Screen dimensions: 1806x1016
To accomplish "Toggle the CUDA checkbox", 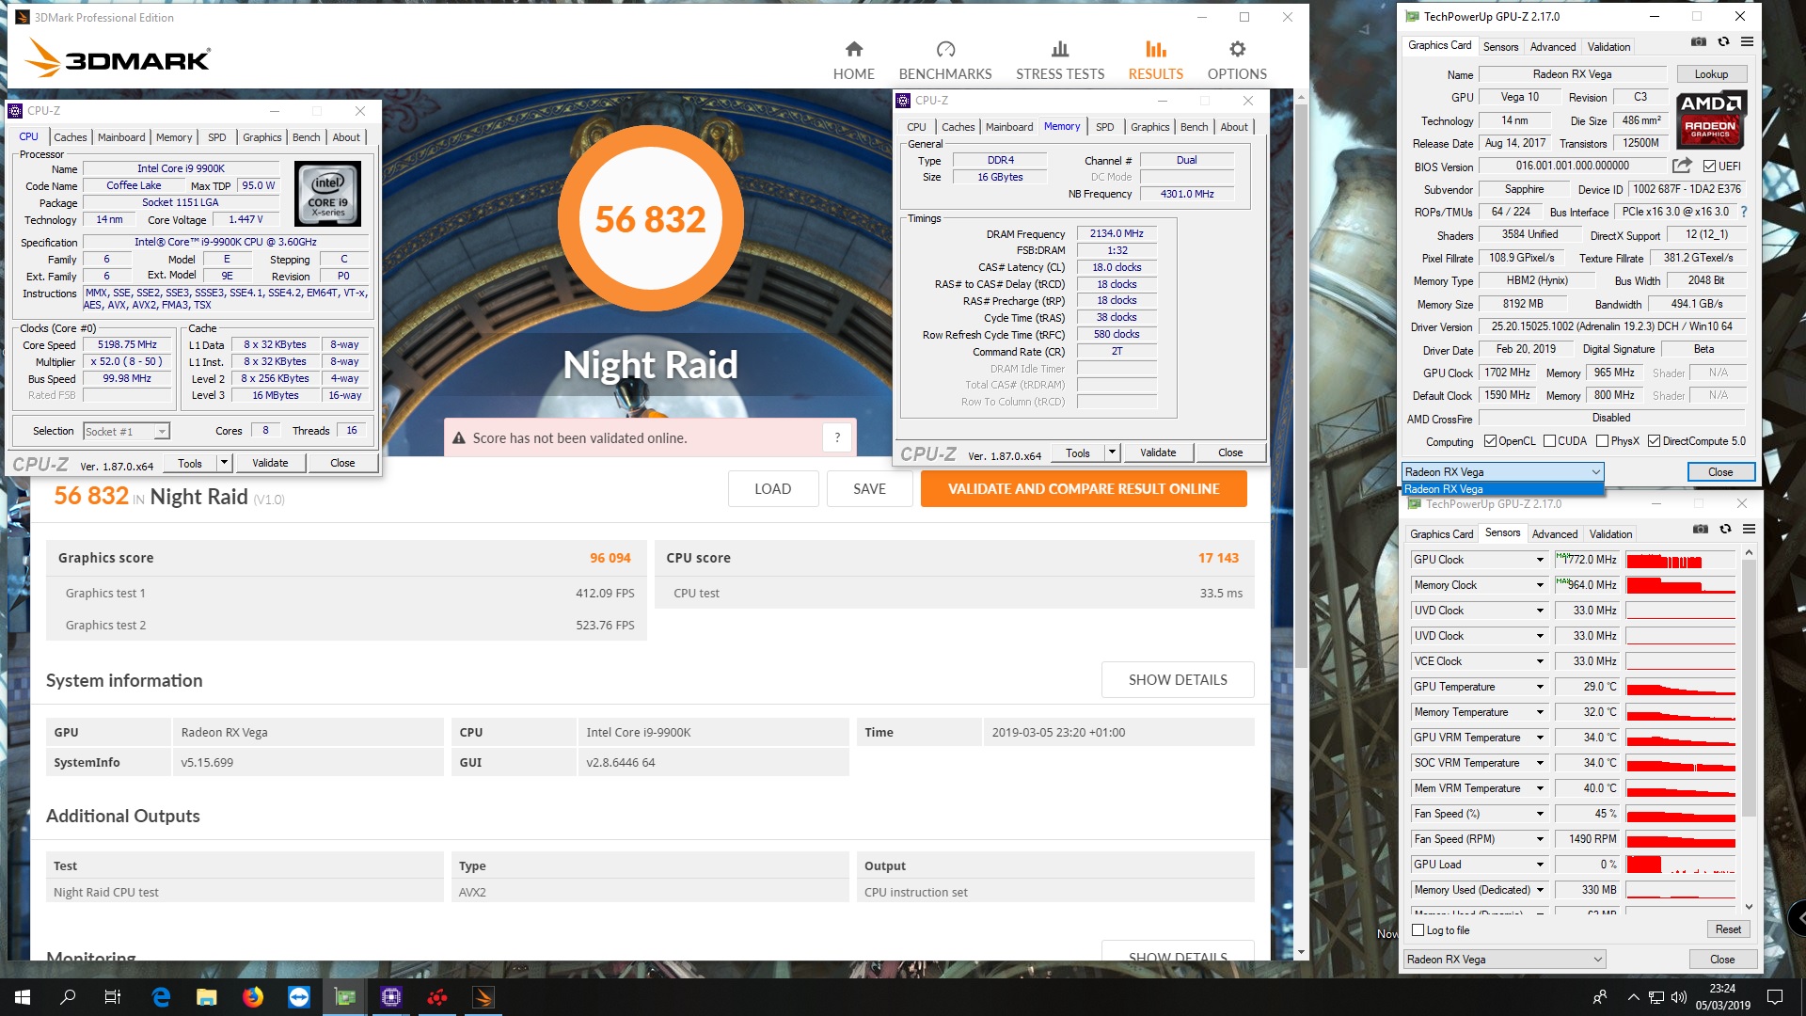I will [1549, 441].
